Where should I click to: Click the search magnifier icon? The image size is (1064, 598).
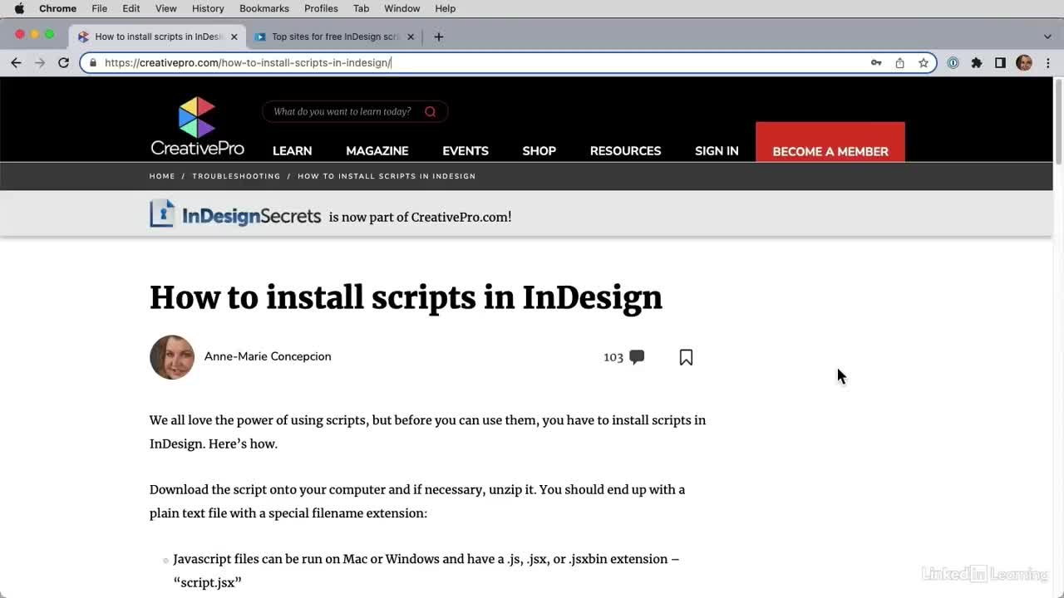coord(430,111)
